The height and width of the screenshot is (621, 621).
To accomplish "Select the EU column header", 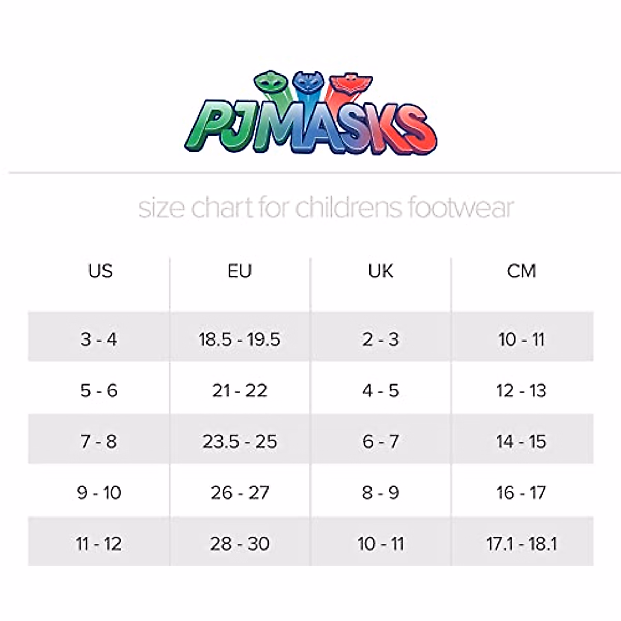I will (x=240, y=271).
